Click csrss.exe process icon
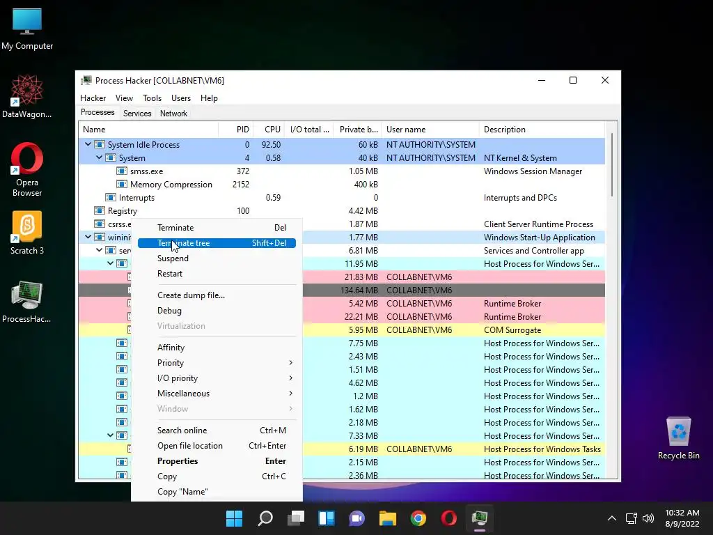 99,224
